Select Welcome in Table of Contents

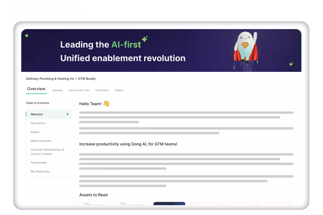pyautogui.click(x=49, y=114)
